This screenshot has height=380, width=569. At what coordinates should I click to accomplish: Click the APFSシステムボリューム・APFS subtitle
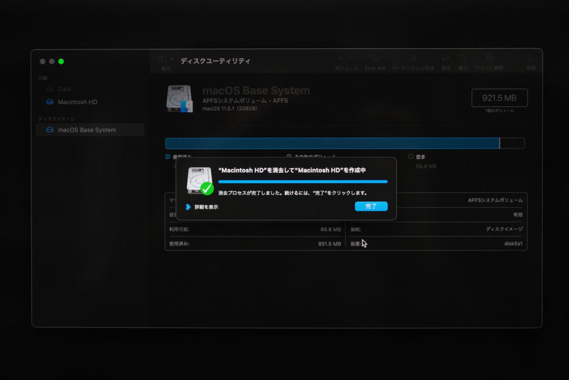(x=245, y=101)
